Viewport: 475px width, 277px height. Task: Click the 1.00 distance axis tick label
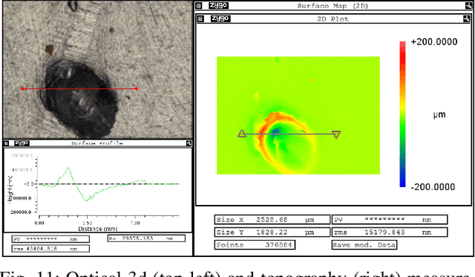click(135, 223)
